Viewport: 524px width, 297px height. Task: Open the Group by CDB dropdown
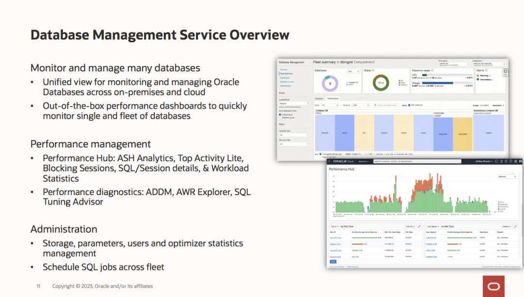(x=361, y=105)
